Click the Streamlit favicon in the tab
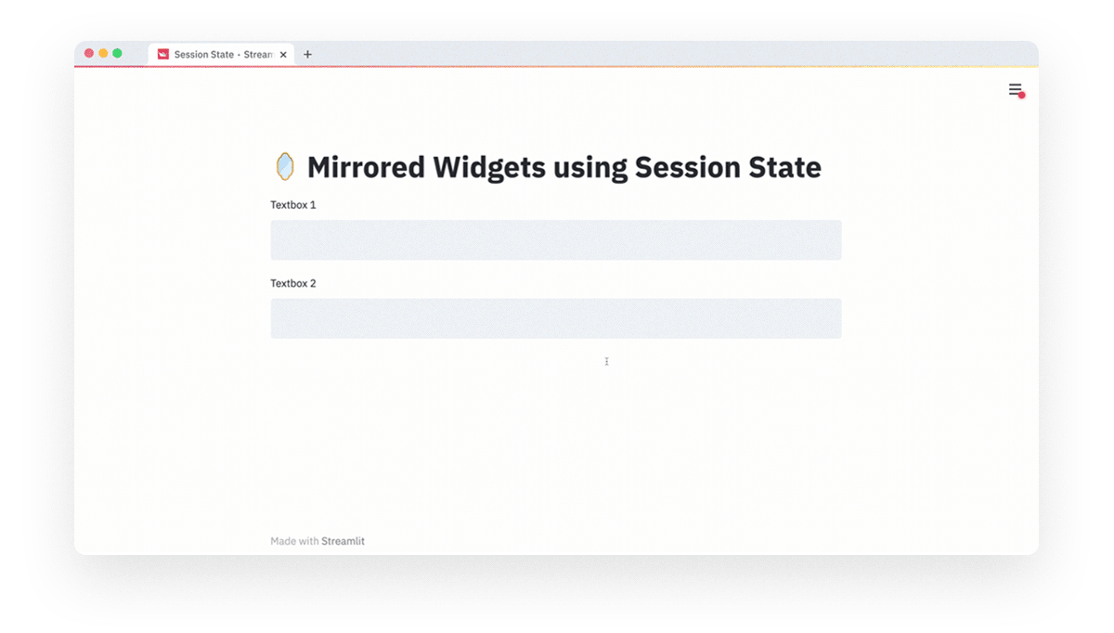The height and width of the screenshot is (633, 1114). (x=163, y=55)
